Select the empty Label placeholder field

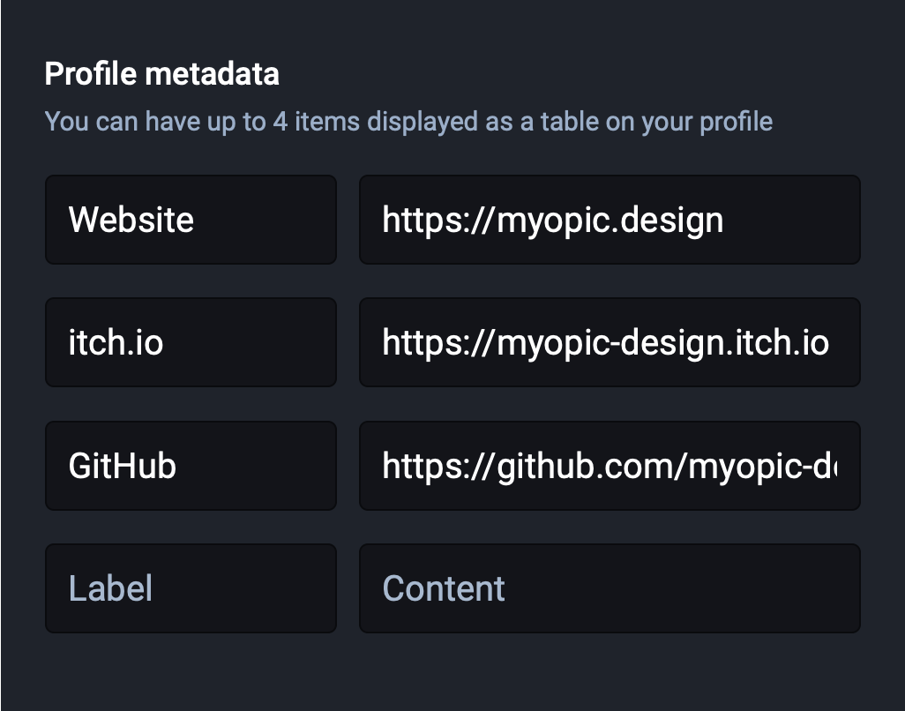click(x=191, y=588)
